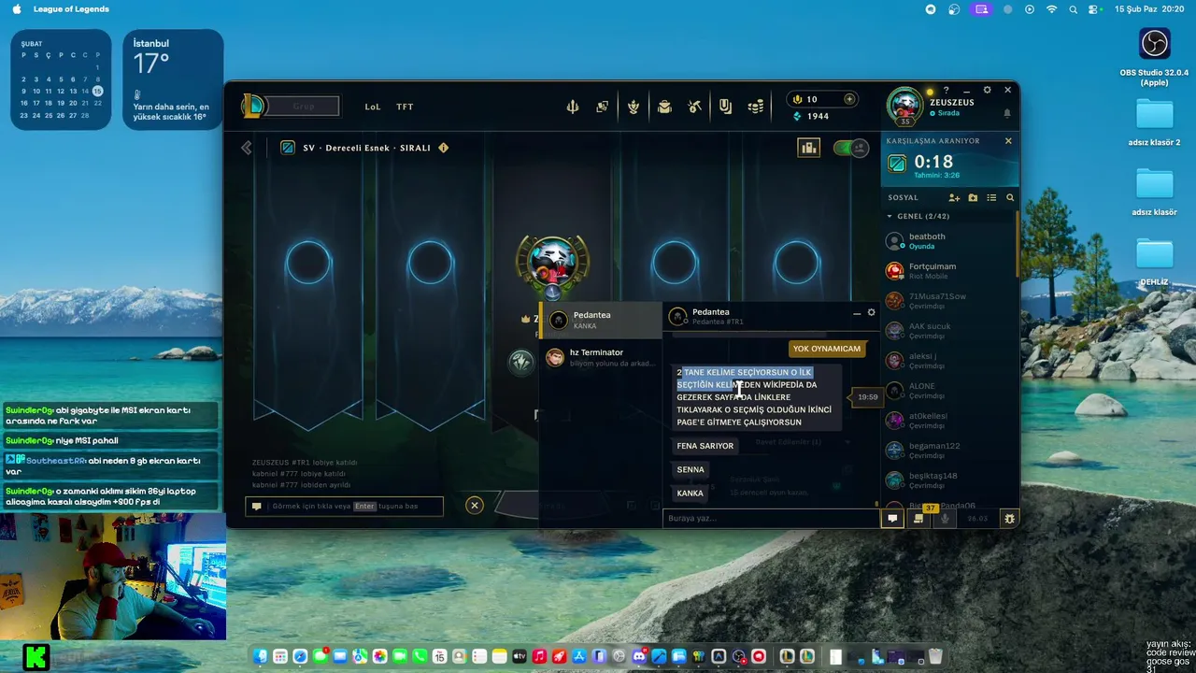This screenshot has width=1196, height=673.
Task: Minimize the Pedantea chat window
Action: pyautogui.click(x=857, y=313)
